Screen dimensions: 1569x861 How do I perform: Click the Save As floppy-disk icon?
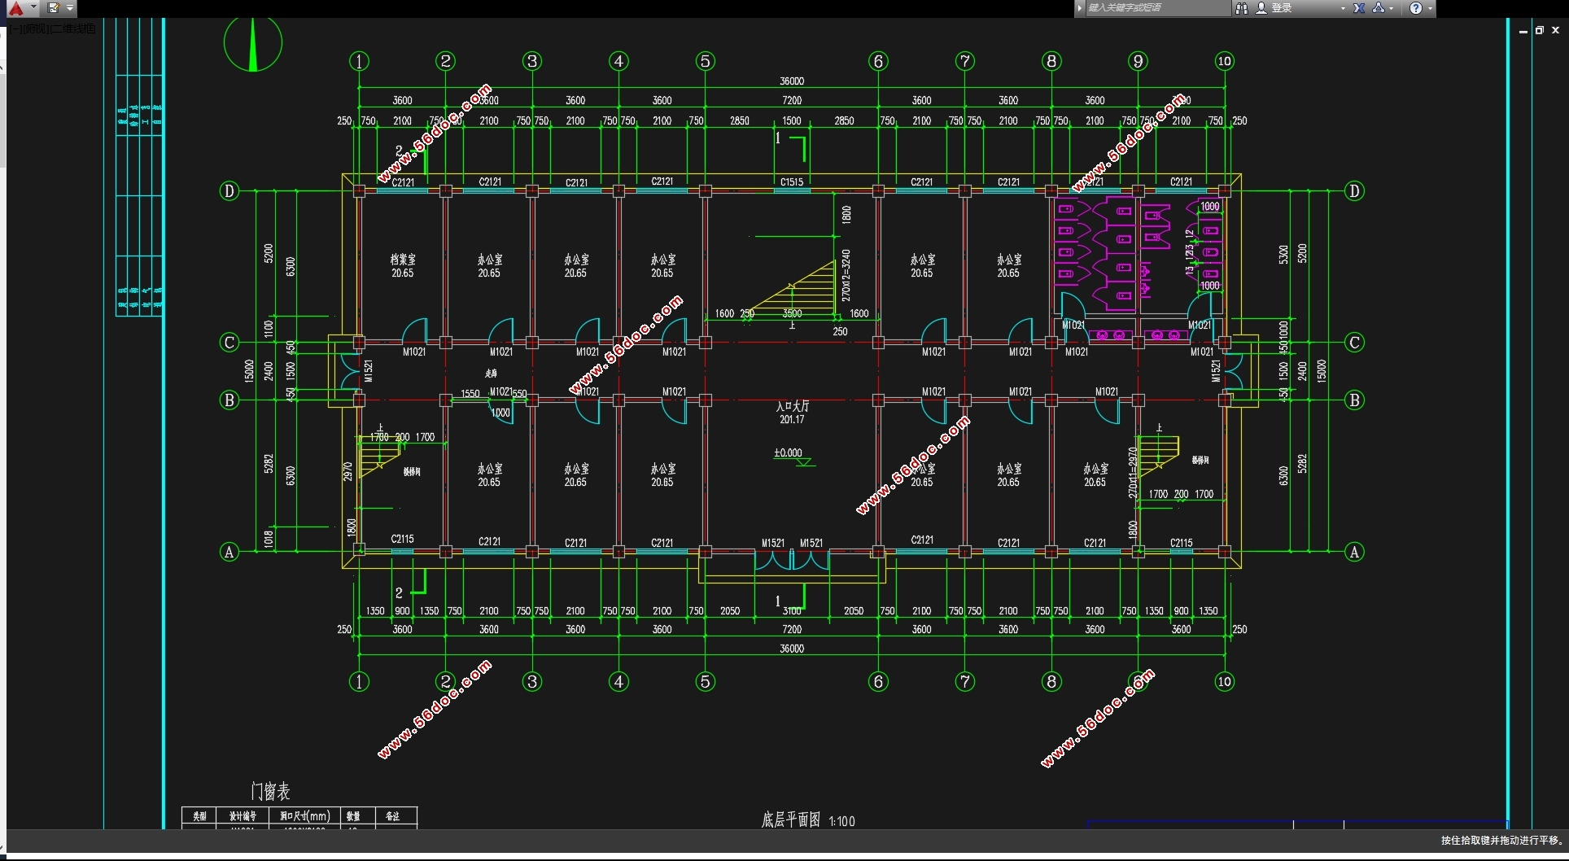point(54,8)
